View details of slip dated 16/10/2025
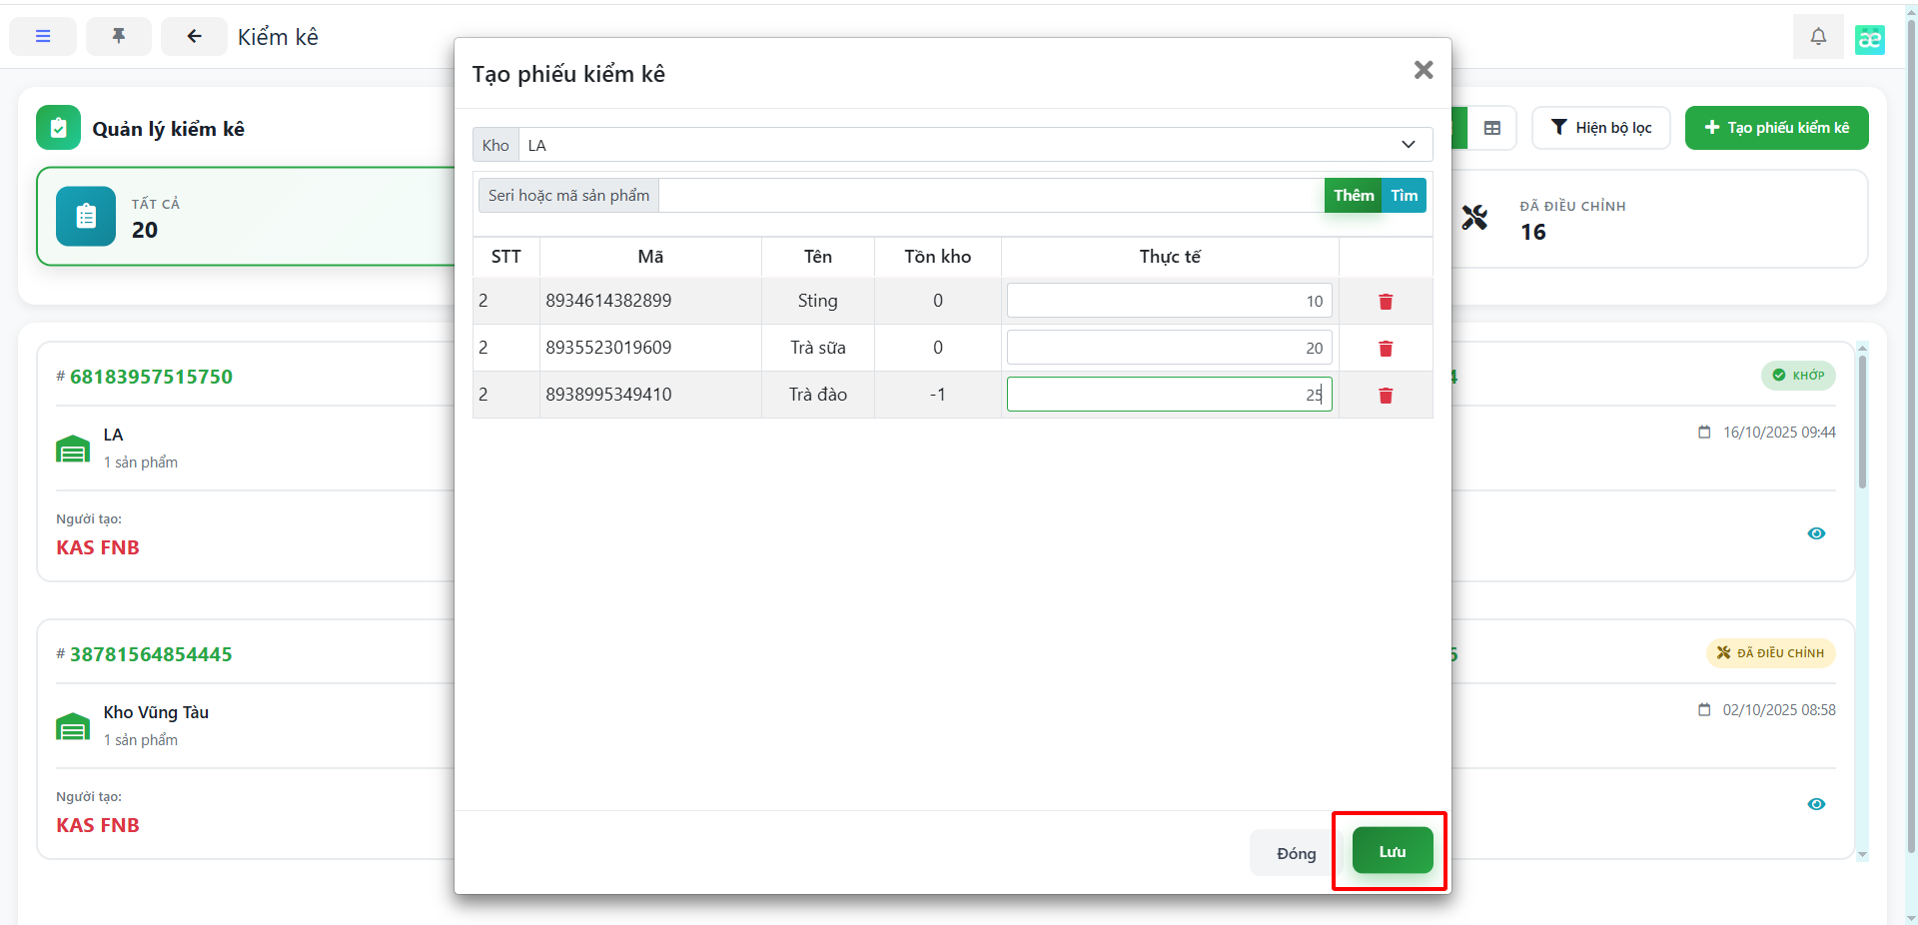 point(1815,533)
